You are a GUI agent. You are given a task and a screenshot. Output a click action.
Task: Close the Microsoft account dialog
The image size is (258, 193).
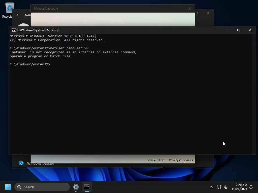[x=189, y=9]
